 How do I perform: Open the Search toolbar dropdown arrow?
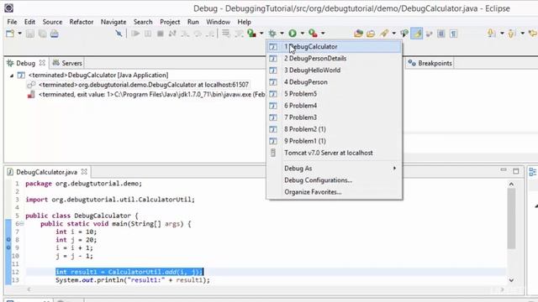click(394, 34)
